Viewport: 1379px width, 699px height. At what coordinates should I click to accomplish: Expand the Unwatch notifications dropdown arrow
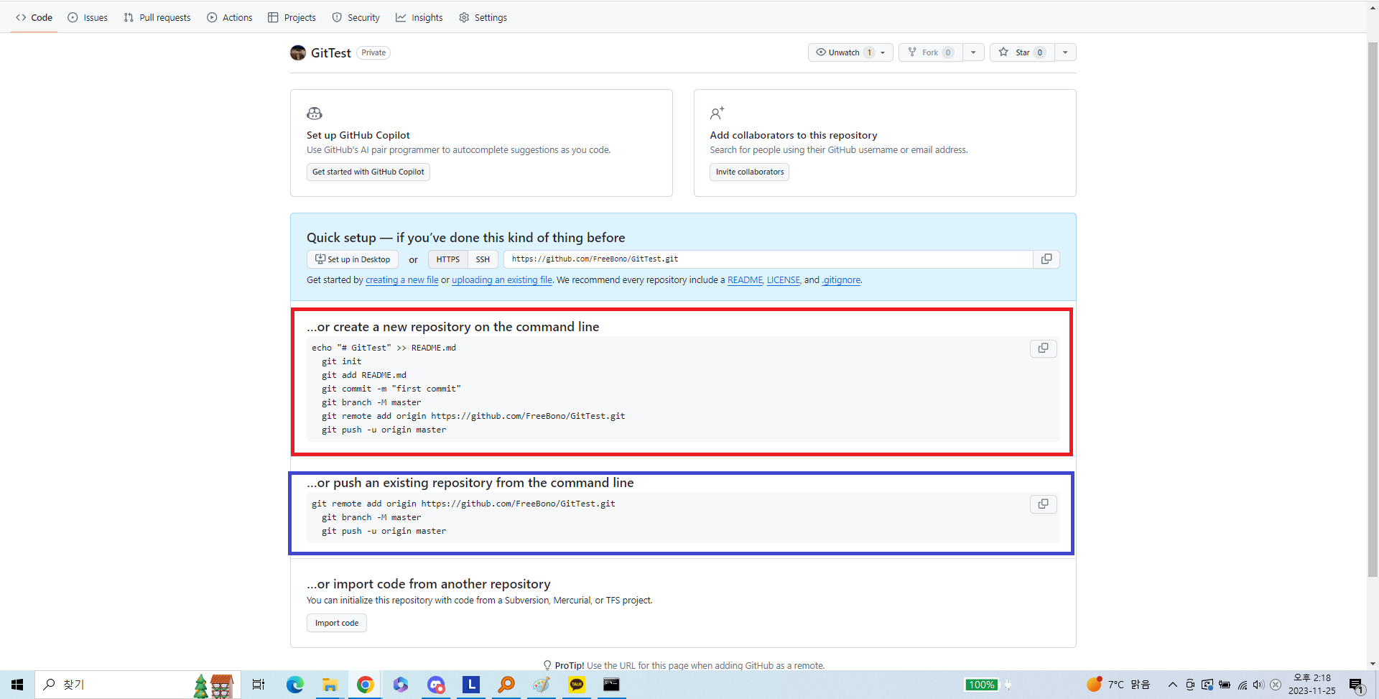coord(883,52)
